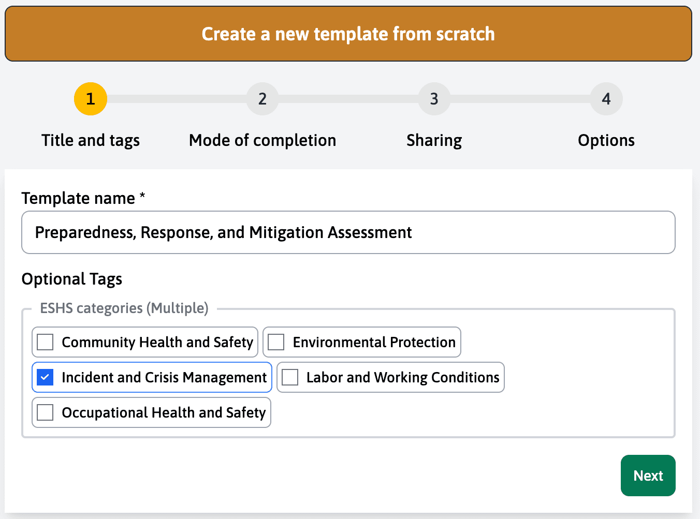Check the Community Health and Safety checkbox

46,342
